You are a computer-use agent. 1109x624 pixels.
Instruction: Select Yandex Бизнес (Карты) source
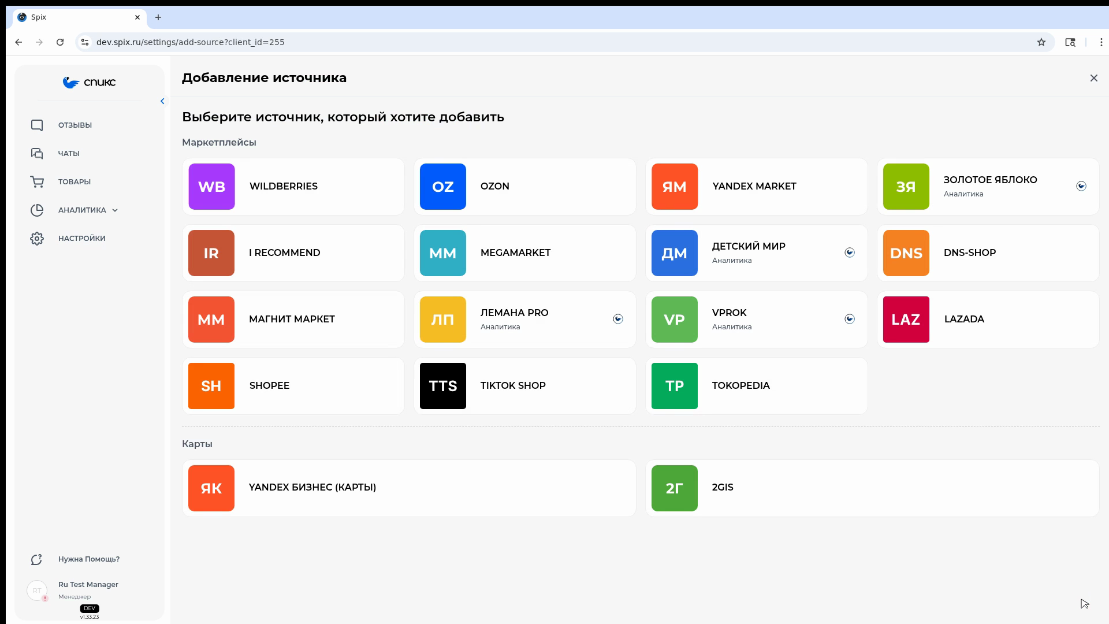409,488
